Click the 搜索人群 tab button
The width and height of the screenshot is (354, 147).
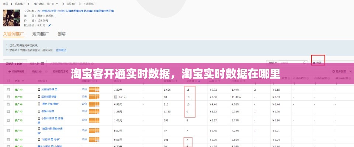point(37,63)
